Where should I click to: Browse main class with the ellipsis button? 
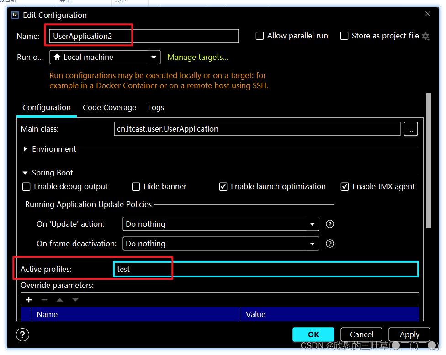411,129
